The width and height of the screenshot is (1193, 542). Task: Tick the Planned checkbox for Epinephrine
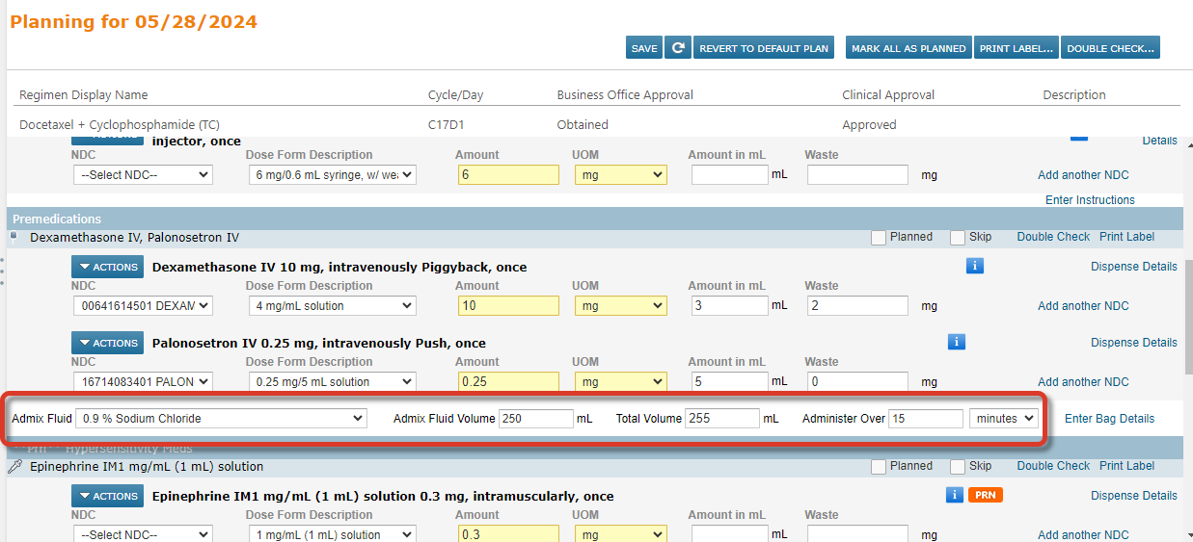tap(879, 467)
